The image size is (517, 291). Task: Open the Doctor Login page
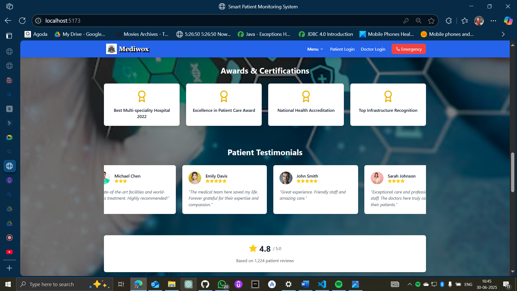point(373,49)
